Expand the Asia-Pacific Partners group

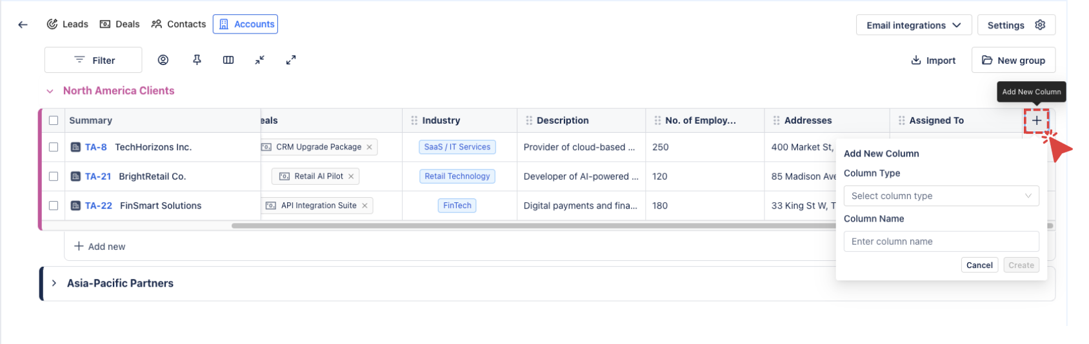point(54,283)
